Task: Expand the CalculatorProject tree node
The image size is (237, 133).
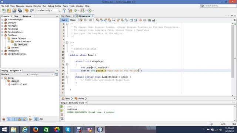Action: point(2,20)
